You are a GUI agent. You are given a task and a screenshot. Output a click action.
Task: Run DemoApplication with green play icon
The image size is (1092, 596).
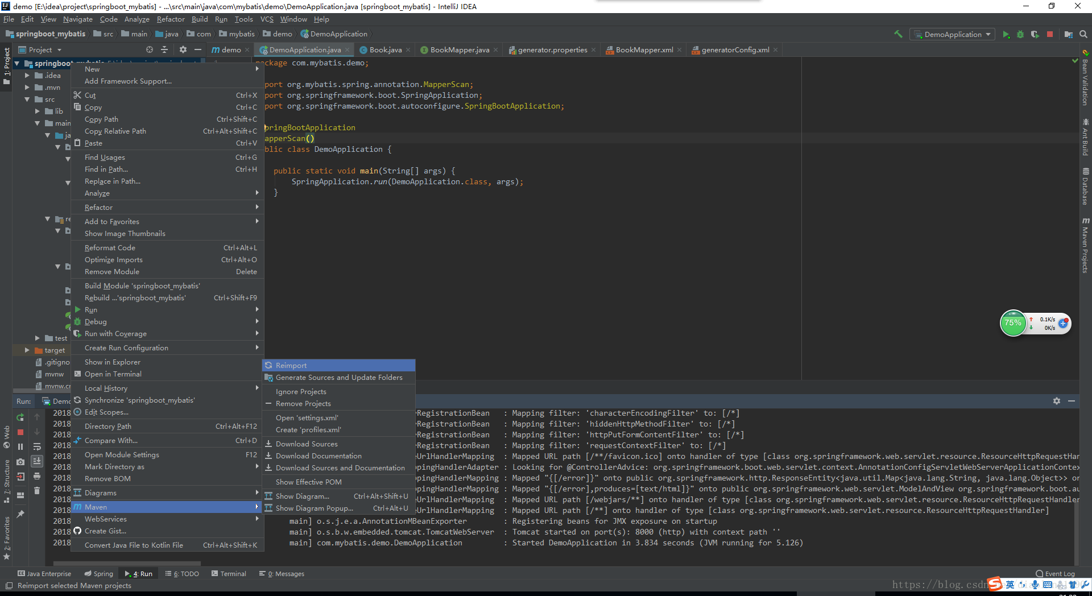pyautogui.click(x=1006, y=35)
